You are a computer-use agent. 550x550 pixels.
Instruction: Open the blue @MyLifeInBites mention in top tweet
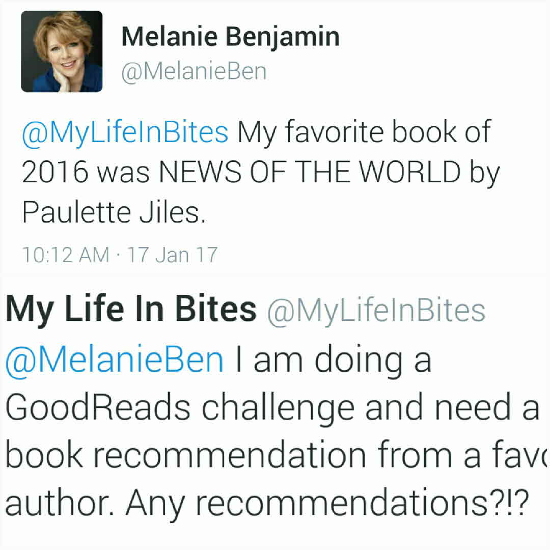coord(125,132)
